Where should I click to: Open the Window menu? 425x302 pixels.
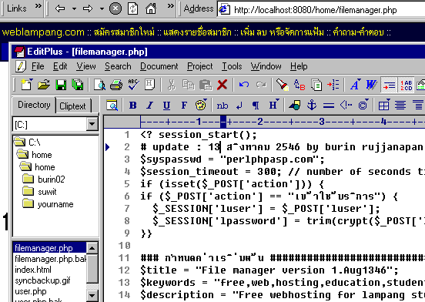point(266,66)
